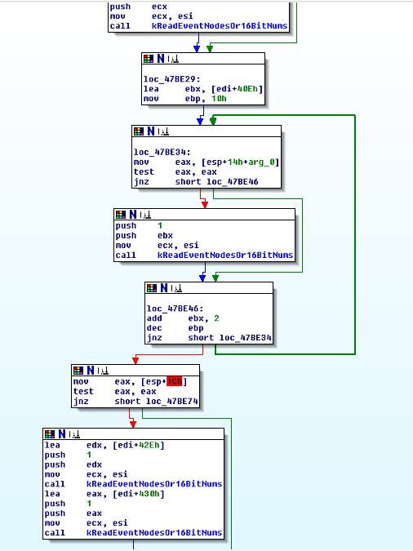Click N icon on the '[esp+1Ch]' node

pos(91,371)
